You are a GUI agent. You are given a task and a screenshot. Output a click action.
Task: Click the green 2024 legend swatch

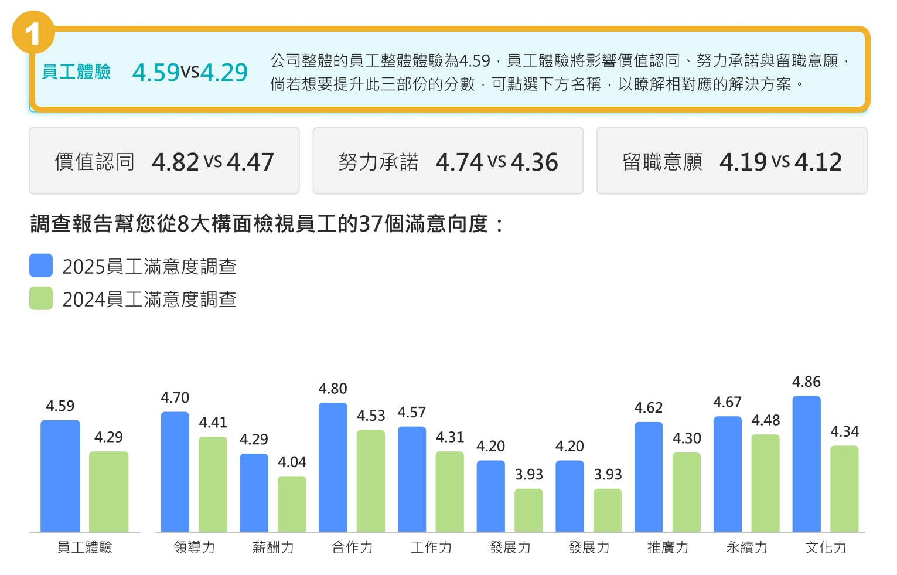click(x=41, y=298)
